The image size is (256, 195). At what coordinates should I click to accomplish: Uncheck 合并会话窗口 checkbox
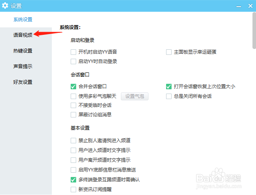click(73, 87)
